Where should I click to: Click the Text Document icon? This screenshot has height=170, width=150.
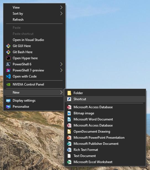coord(69,156)
